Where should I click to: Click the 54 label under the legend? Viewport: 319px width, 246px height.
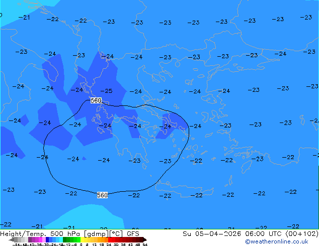pos(145,244)
